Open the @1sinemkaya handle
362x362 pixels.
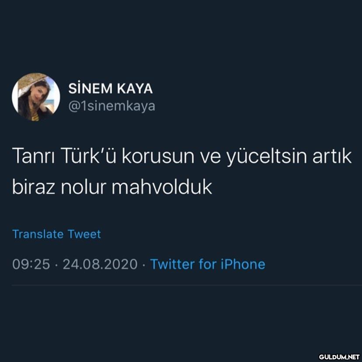point(111,106)
